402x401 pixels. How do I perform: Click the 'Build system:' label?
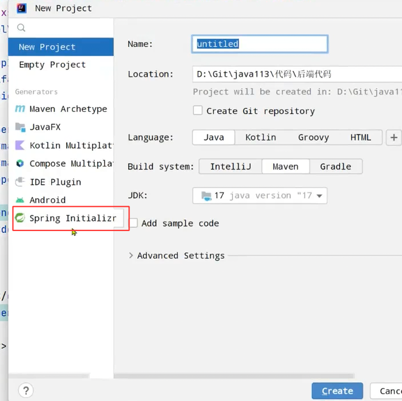(161, 167)
